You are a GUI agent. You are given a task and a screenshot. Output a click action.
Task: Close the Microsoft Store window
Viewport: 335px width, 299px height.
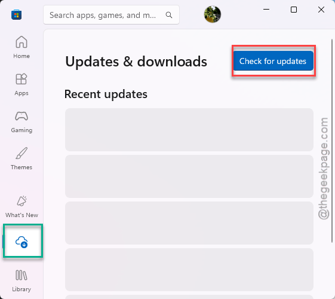pyautogui.click(x=321, y=10)
